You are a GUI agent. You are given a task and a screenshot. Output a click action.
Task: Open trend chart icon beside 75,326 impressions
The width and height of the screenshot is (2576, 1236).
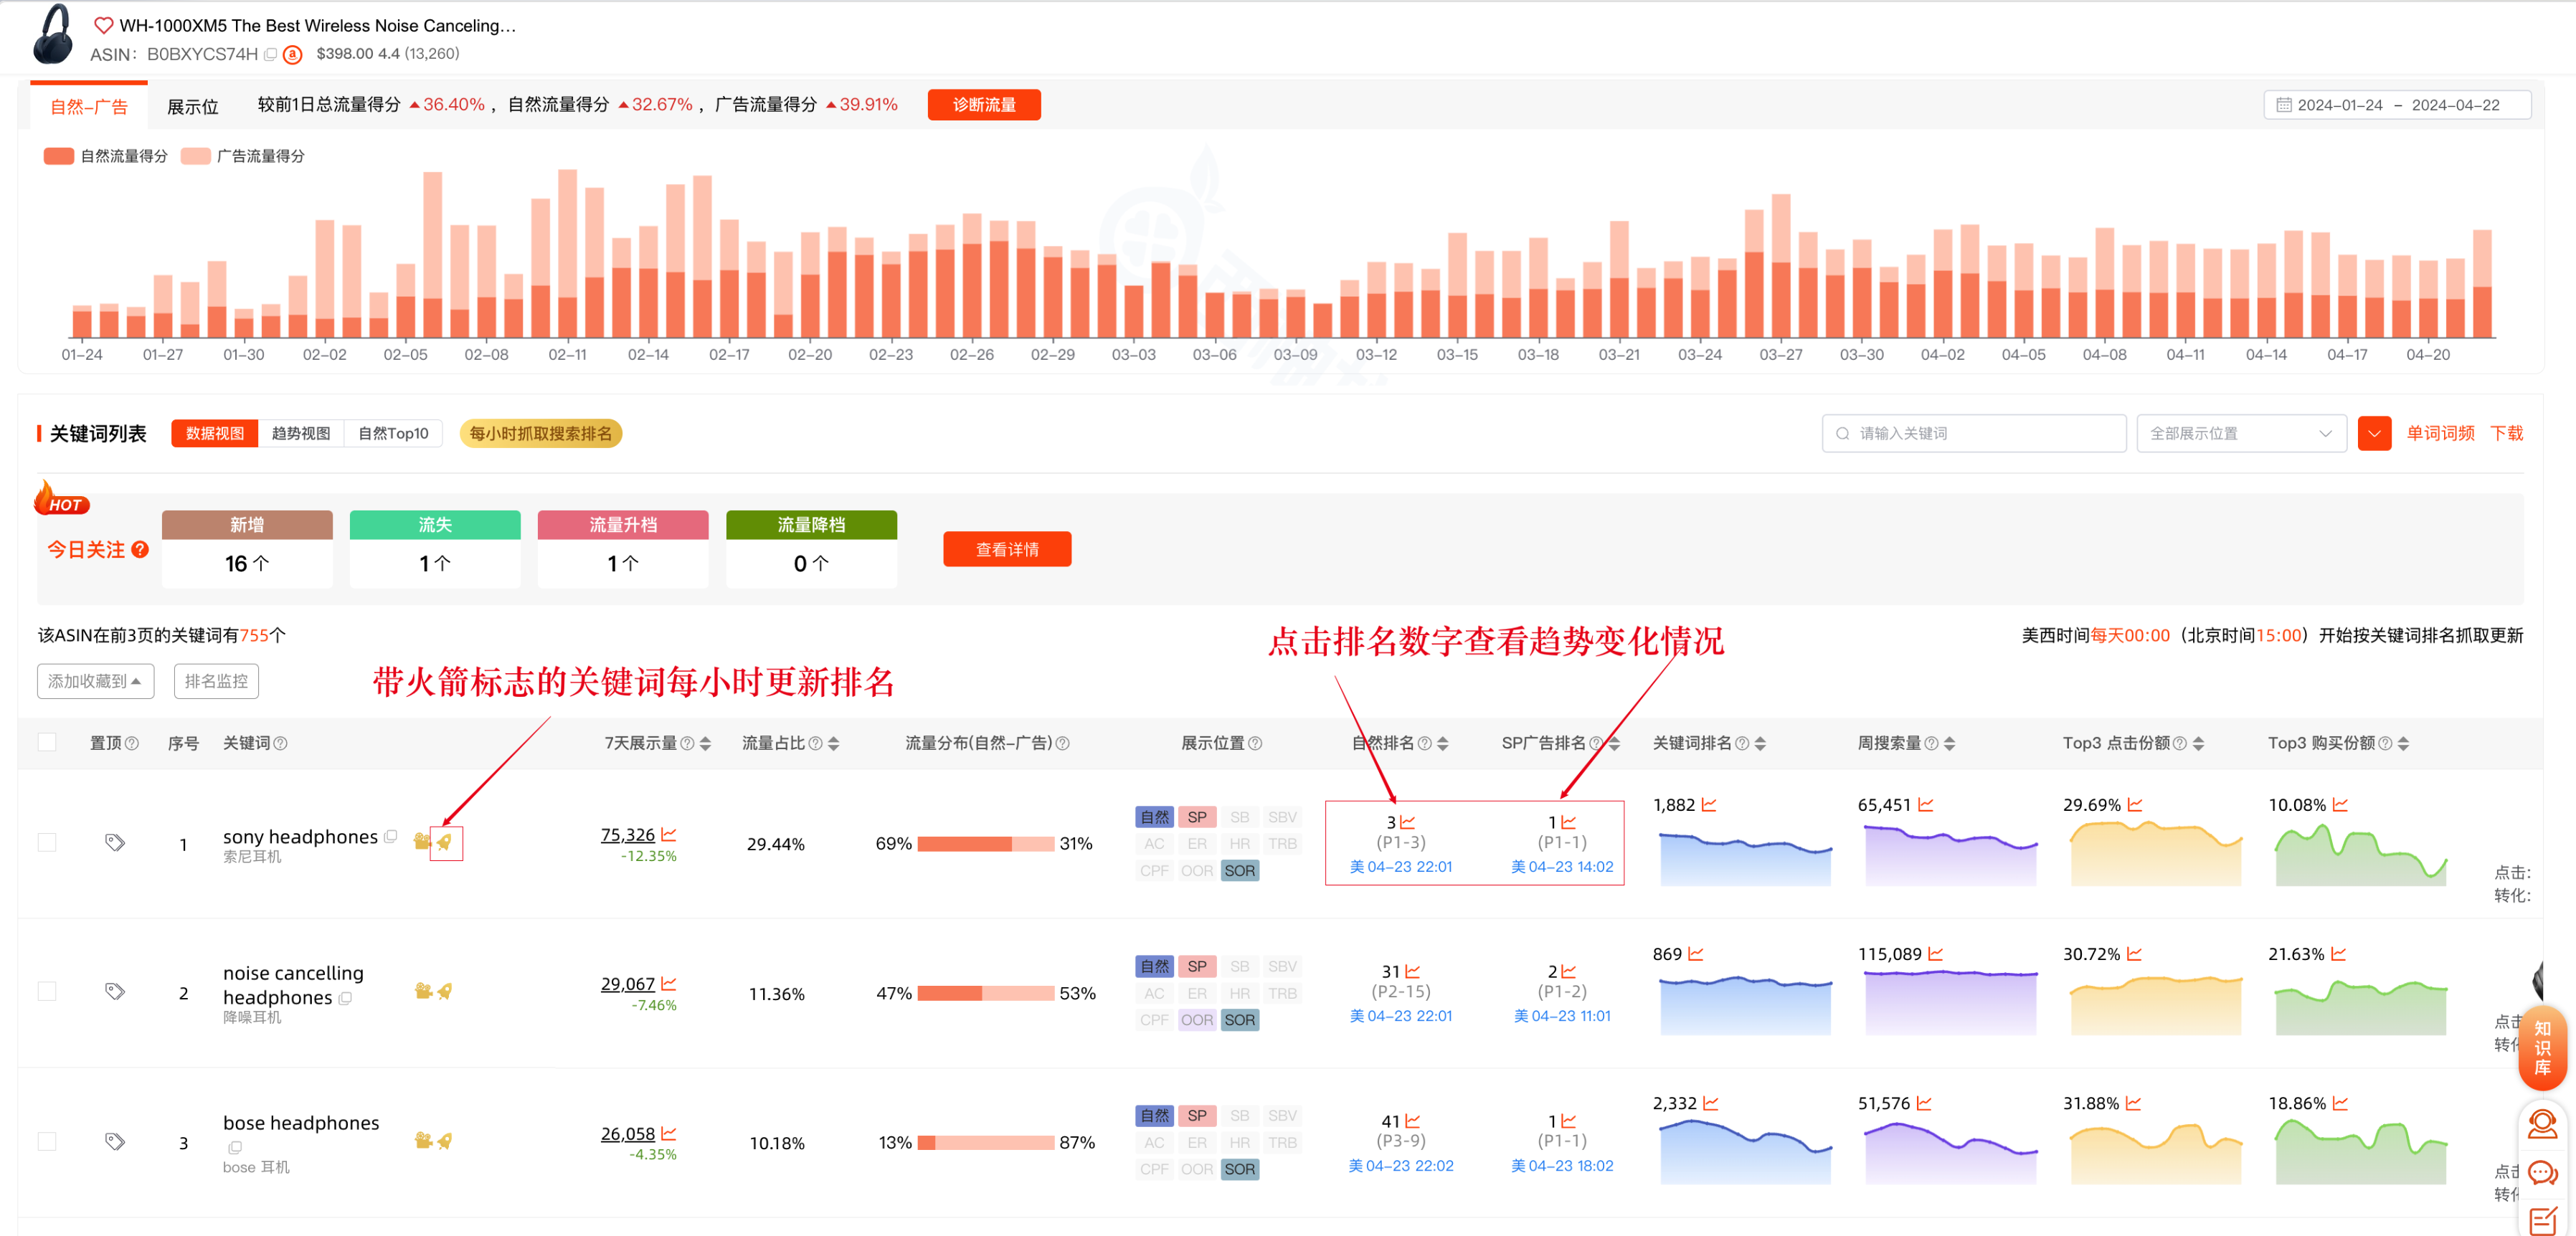[x=669, y=834]
